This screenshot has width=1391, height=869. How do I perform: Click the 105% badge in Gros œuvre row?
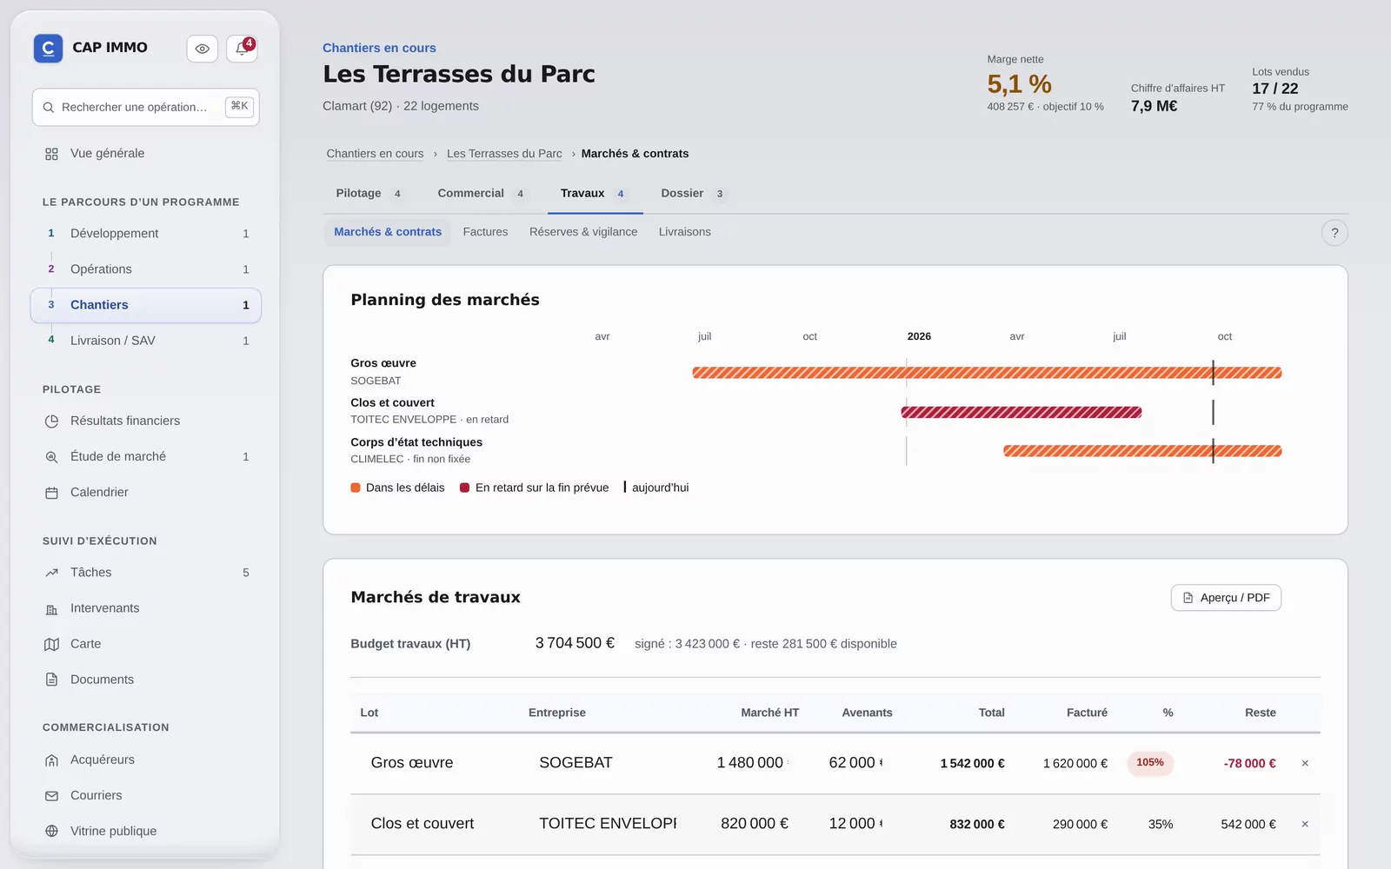click(x=1150, y=763)
